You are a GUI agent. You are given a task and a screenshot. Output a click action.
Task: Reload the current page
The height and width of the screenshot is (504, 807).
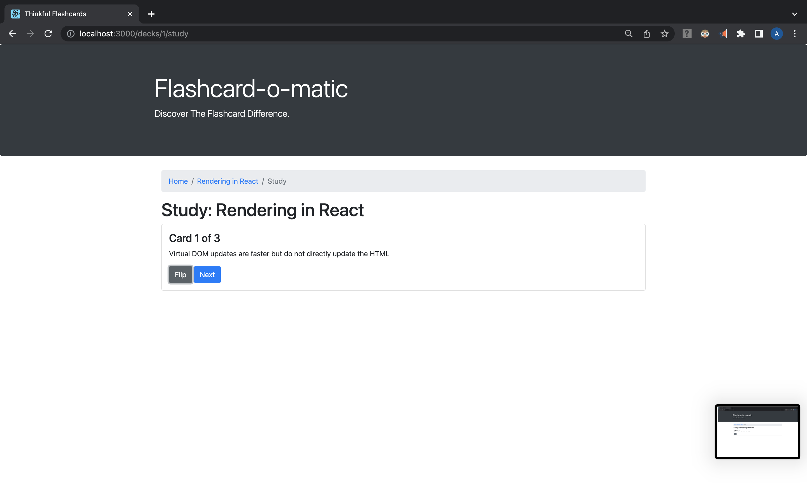(48, 33)
